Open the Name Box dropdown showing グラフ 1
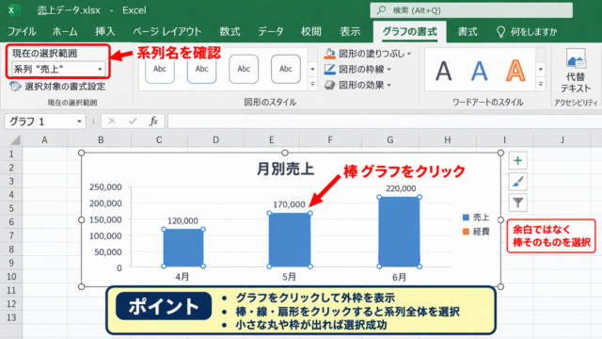The height and width of the screenshot is (339, 602). (x=79, y=121)
